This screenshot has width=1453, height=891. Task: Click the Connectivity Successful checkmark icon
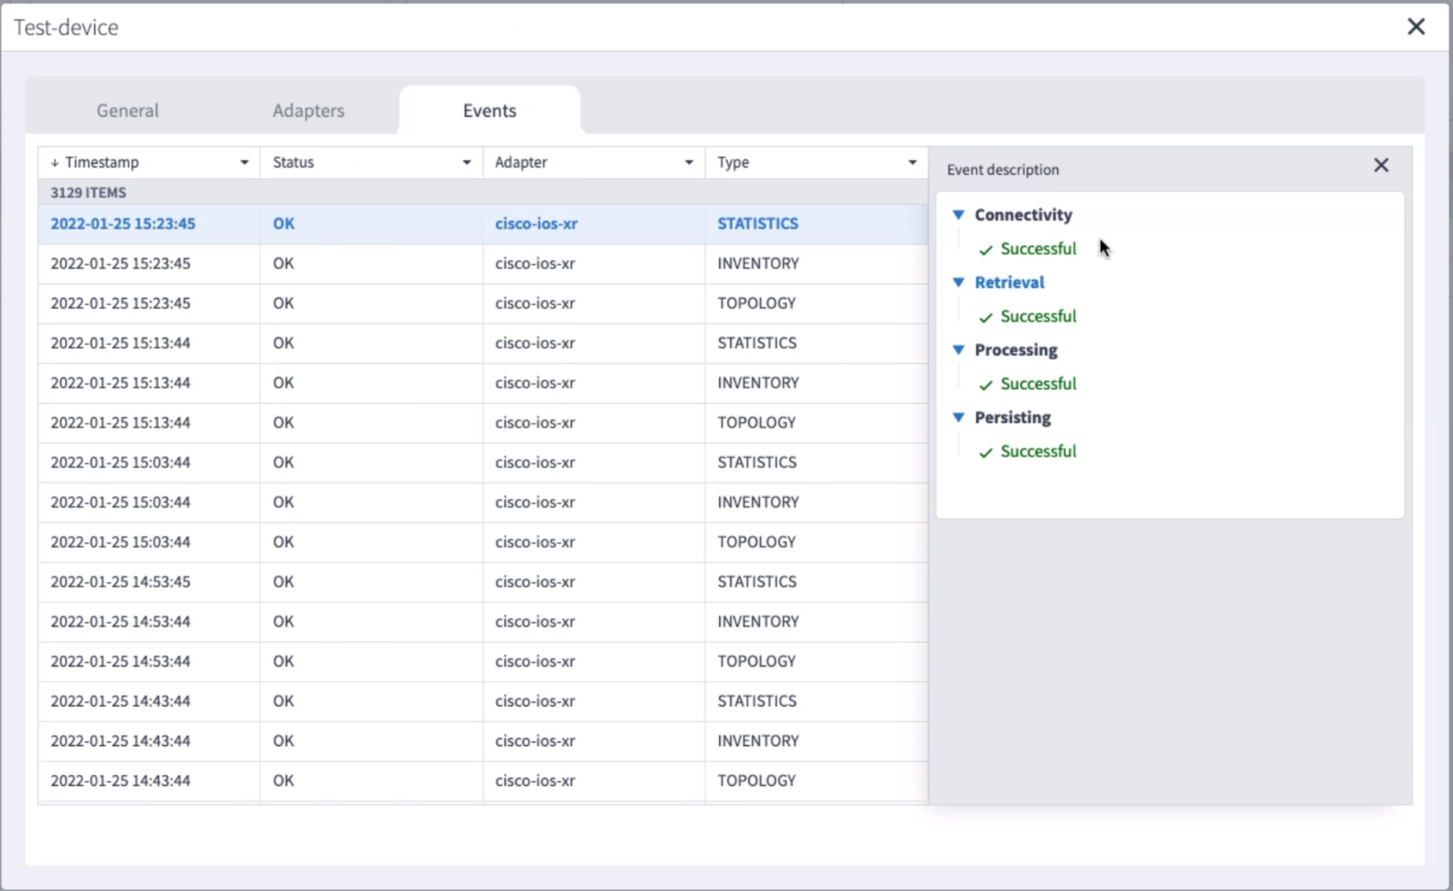point(986,250)
